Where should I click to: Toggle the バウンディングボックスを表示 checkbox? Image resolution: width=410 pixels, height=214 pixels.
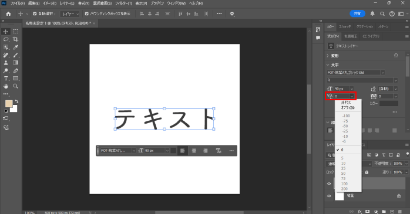[x=86, y=14]
